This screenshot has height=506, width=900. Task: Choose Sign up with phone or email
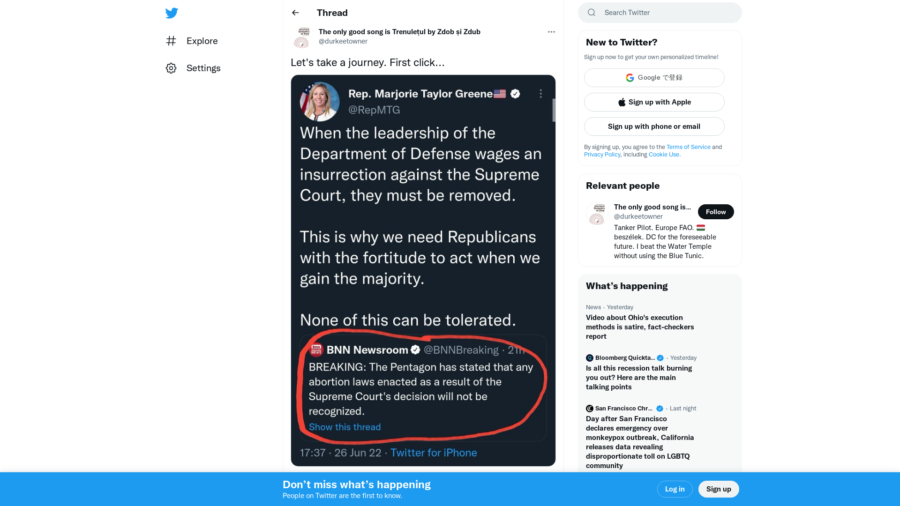coord(654,126)
